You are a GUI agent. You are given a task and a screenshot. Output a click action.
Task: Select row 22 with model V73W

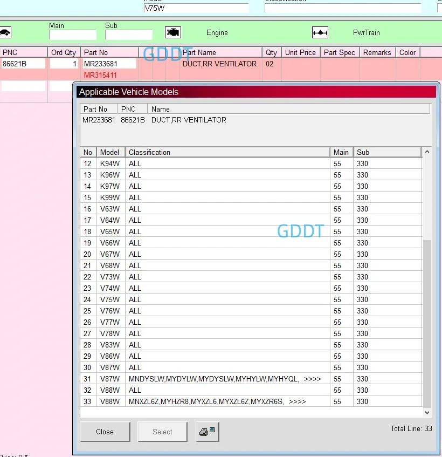pos(251,277)
